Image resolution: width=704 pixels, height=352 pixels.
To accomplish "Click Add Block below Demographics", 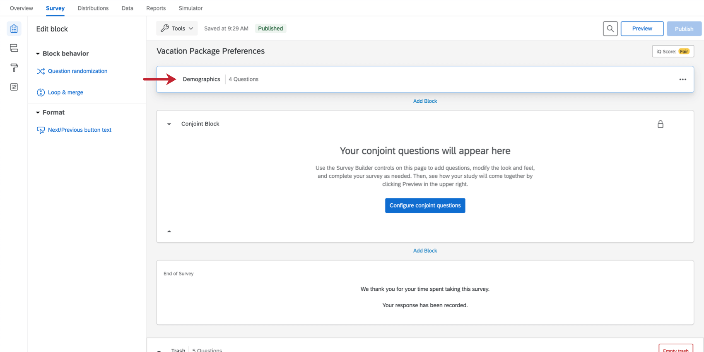I will [x=425, y=101].
